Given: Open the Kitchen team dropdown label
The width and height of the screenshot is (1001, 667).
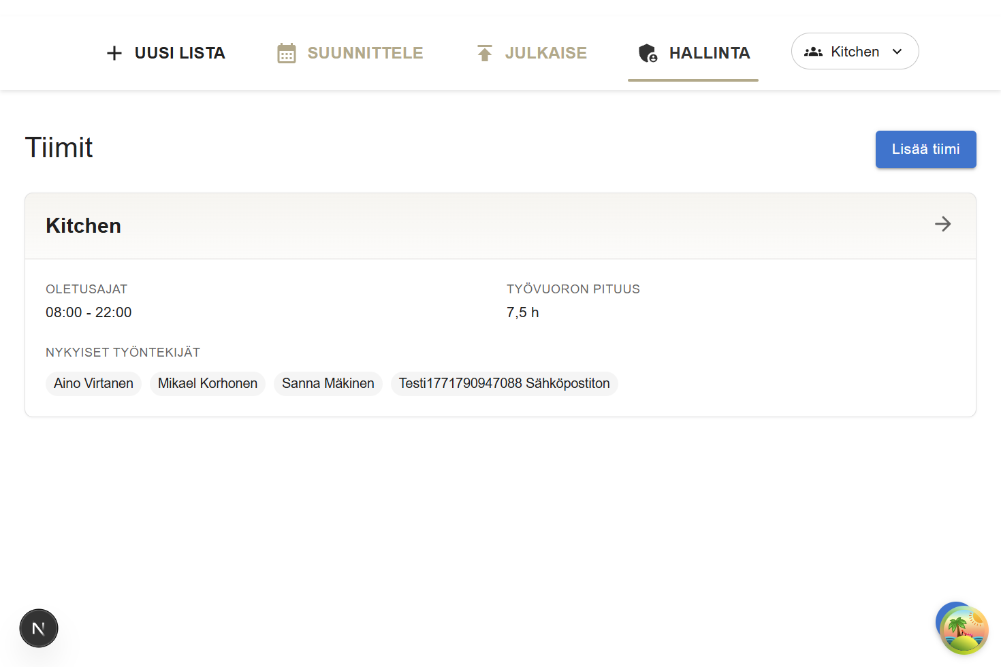Looking at the screenshot, I should [855, 52].
